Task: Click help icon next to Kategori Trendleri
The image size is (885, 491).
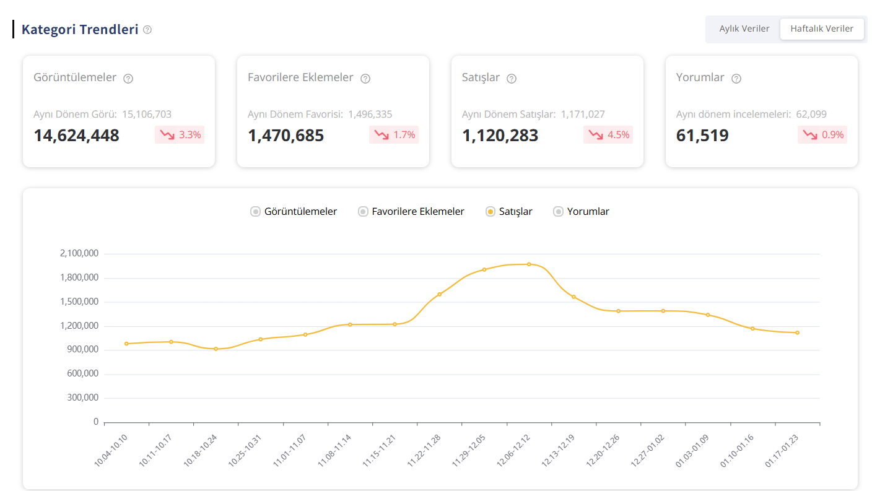Action: [x=147, y=30]
